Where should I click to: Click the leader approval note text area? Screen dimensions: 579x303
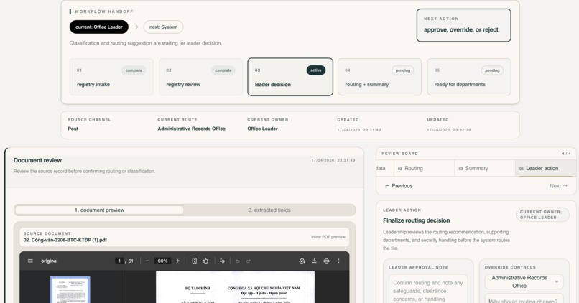[428, 289]
